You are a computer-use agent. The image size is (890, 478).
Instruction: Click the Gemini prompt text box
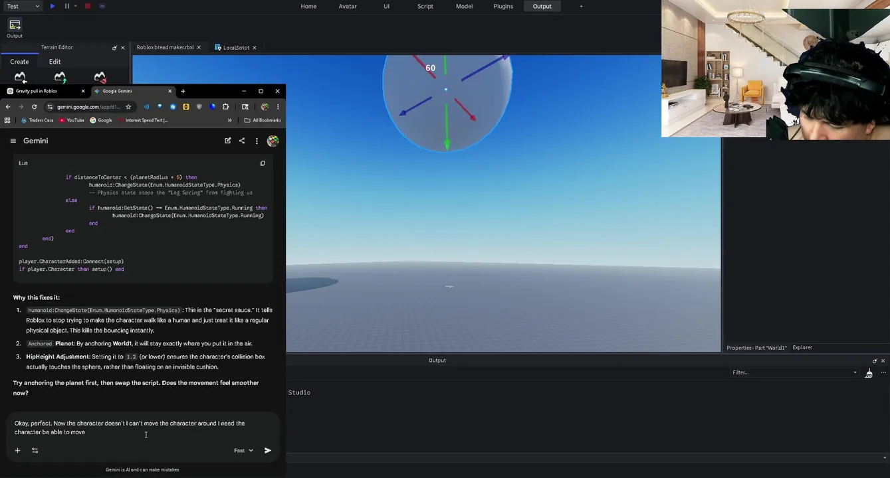143,428
